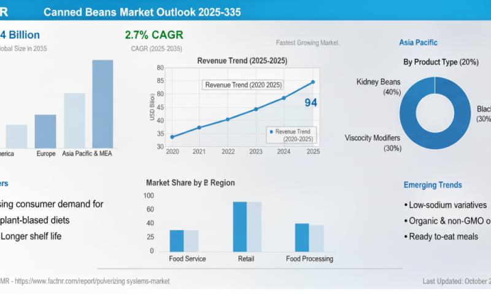This screenshot has height=294, width=491.
Task: Select the 2025 data point on line chart
Action: (313, 81)
